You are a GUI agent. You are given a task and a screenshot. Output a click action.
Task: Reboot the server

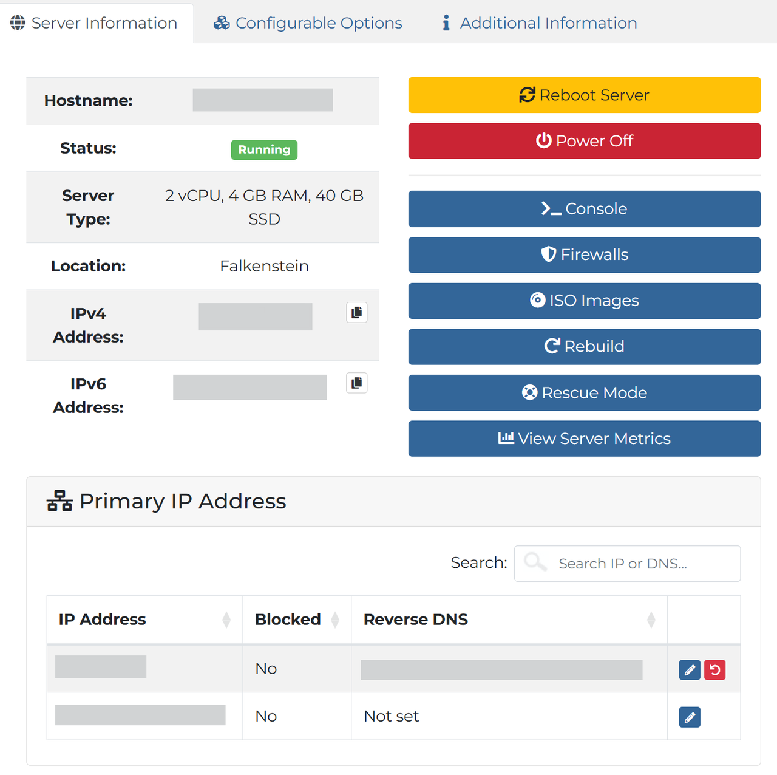[584, 95]
